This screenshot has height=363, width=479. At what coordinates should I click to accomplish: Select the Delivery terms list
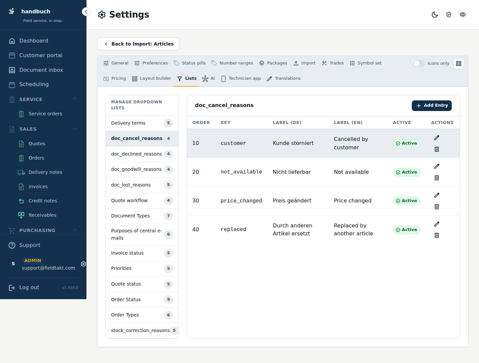[x=142, y=123]
